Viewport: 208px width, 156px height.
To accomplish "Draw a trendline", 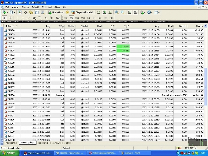I will click(x=29, y=18).
